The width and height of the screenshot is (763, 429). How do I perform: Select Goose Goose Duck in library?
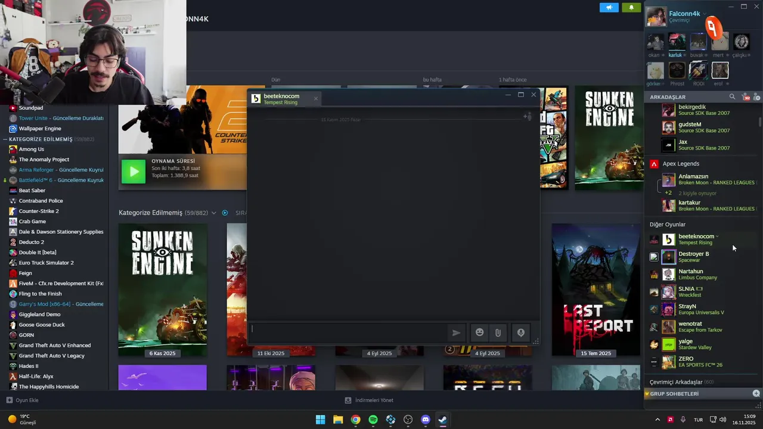[42, 325]
